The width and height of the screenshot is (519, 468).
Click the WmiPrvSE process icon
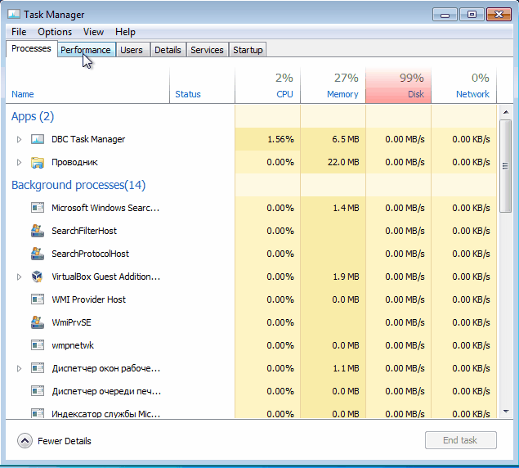(38, 322)
